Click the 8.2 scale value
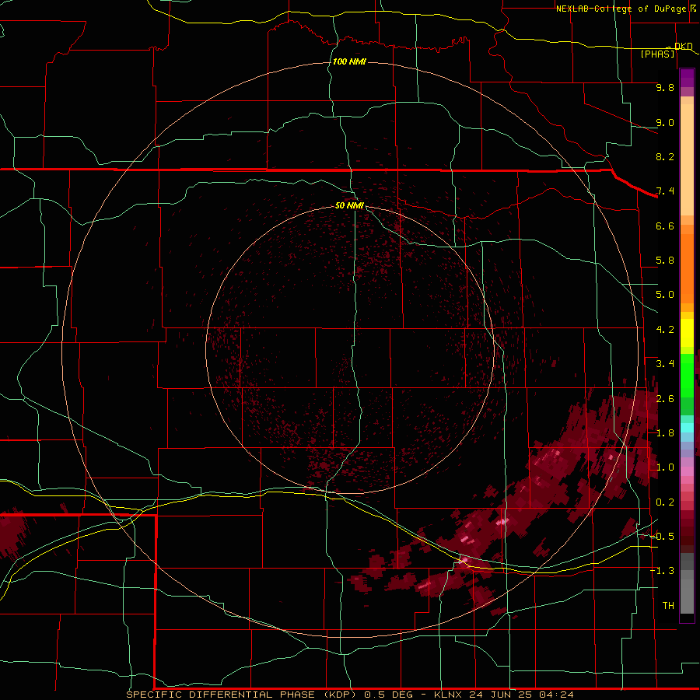 tap(665, 156)
